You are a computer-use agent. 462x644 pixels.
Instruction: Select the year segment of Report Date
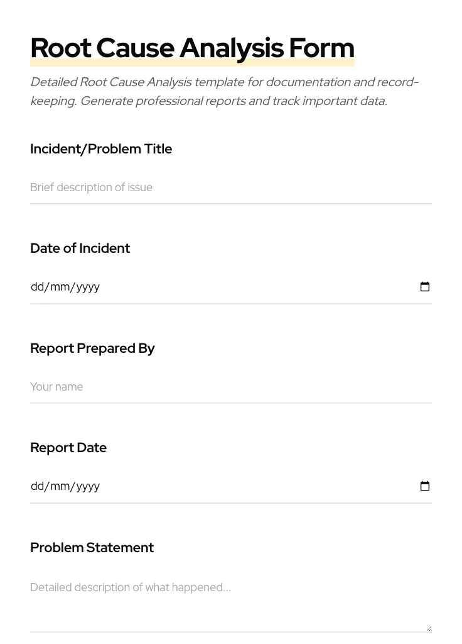click(x=89, y=486)
